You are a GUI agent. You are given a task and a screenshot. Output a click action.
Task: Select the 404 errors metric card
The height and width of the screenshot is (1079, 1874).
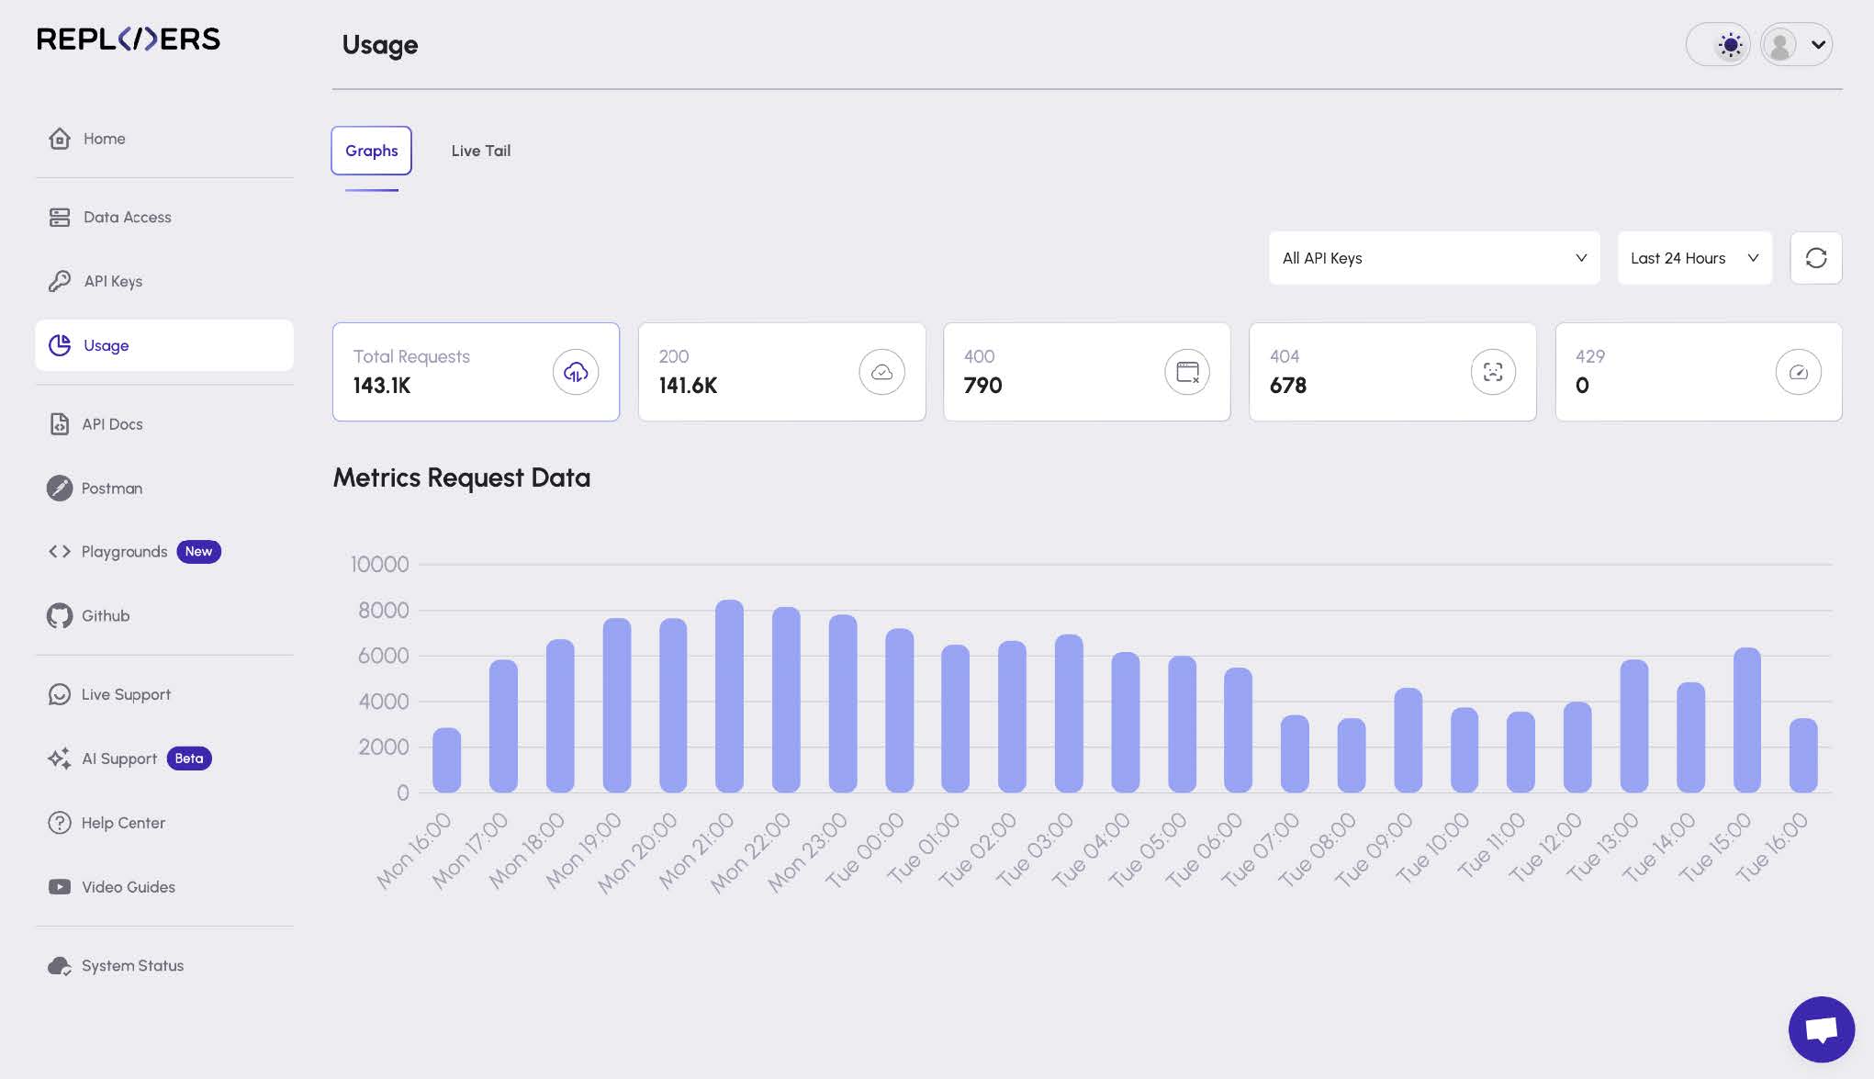click(1391, 372)
